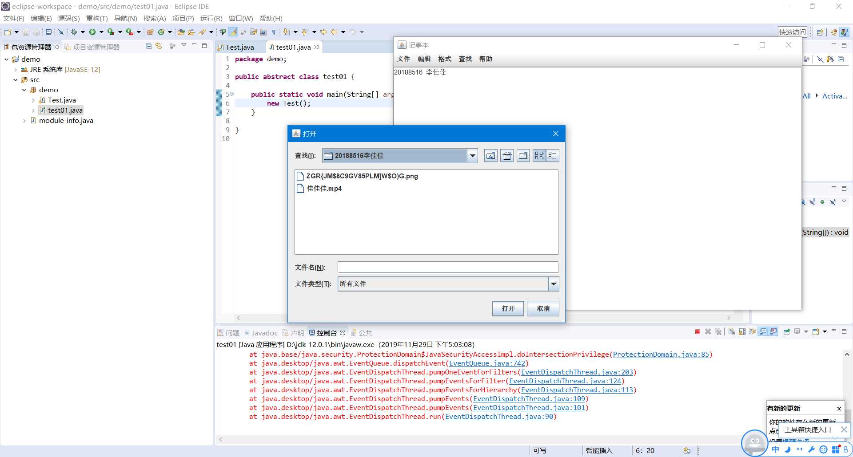
Task: Click the 中 input method tray icon
Action: (x=775, y=449)
